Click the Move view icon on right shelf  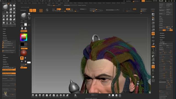(153, 56)
